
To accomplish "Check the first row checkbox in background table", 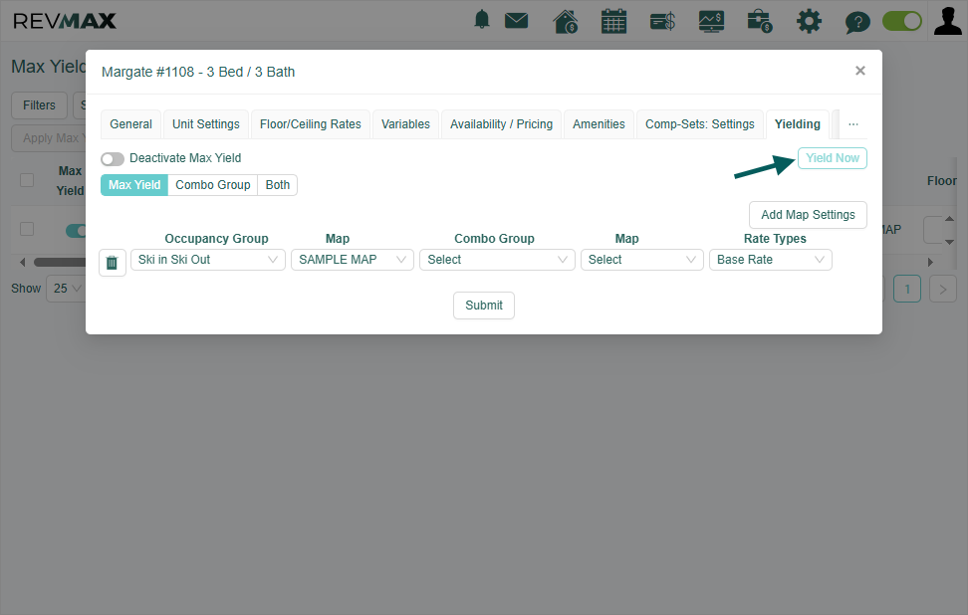I will (27, 229).
